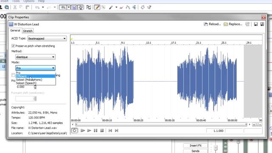Select the Envelope tool icon

[x=128, y=7]
